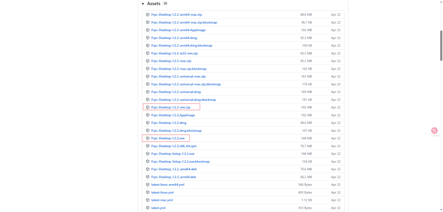
Task: Click the 163 MB size text
Action: pyautogui.click(x=307, y=77)
